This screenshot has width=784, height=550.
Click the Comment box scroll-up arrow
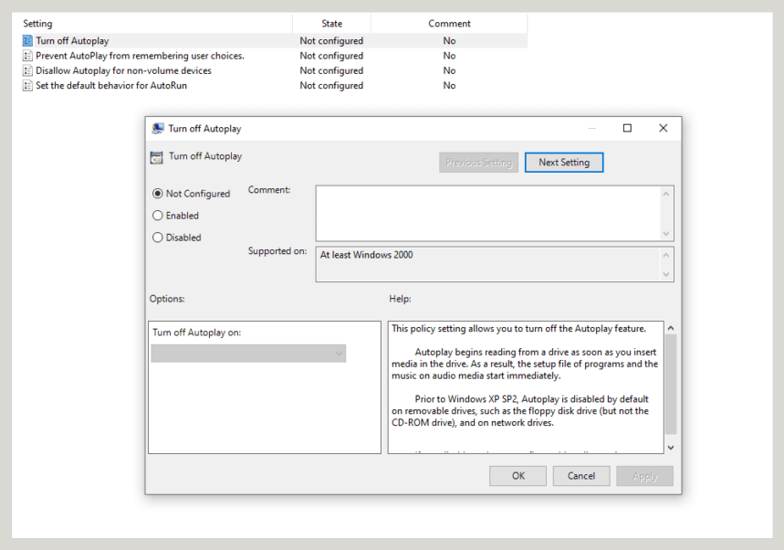[667, 192]
